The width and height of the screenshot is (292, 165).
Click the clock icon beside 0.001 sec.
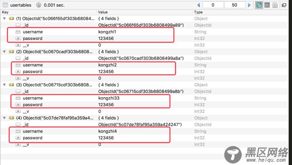click(x=39, y=5)
